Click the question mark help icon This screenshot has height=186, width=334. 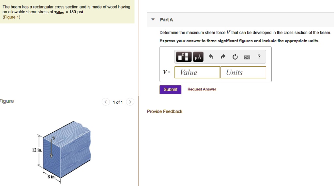259,57
